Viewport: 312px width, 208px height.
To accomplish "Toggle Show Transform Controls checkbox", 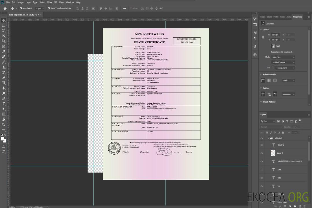I will [x=49, y=8].
